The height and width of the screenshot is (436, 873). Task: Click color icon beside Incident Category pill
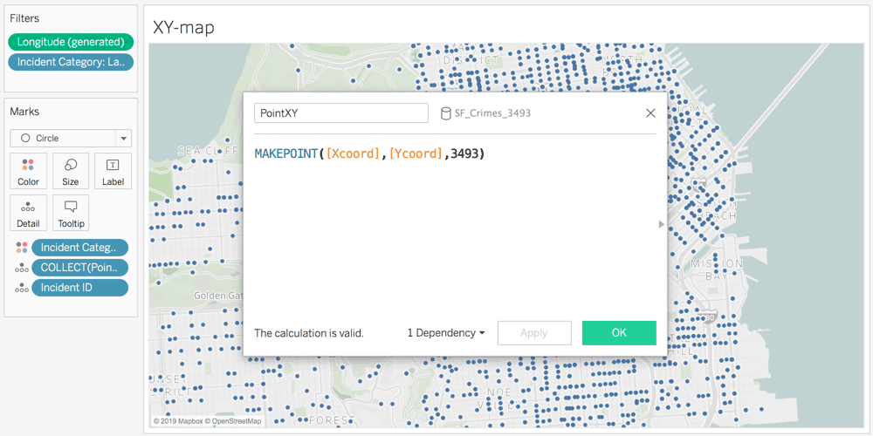[x=22, y=248]
